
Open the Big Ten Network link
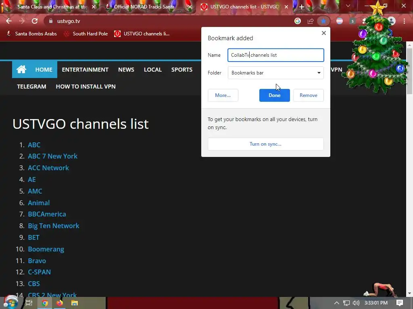coord(54,226)
